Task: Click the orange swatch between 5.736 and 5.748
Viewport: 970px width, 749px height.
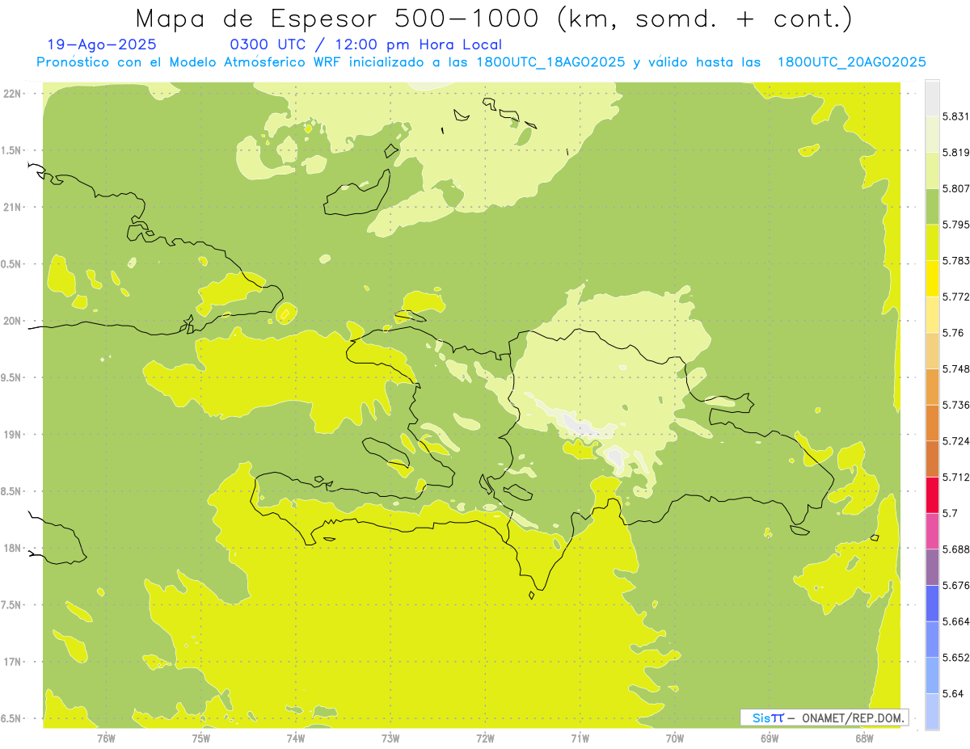Action: tap(932, 387)
